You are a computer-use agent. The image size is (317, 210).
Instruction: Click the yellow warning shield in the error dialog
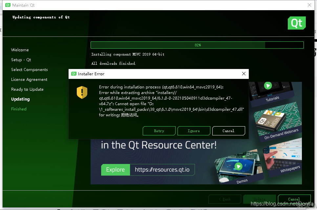click(82, 93)
